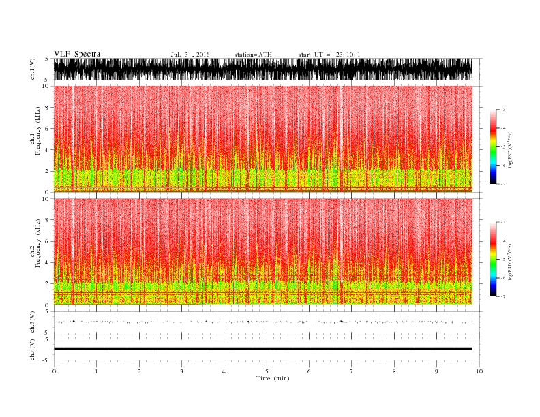Viewport: 540px width, 417px height.
Task: Click the '-3' tick on ch.1 colorbar
Action: click(502, 110)
